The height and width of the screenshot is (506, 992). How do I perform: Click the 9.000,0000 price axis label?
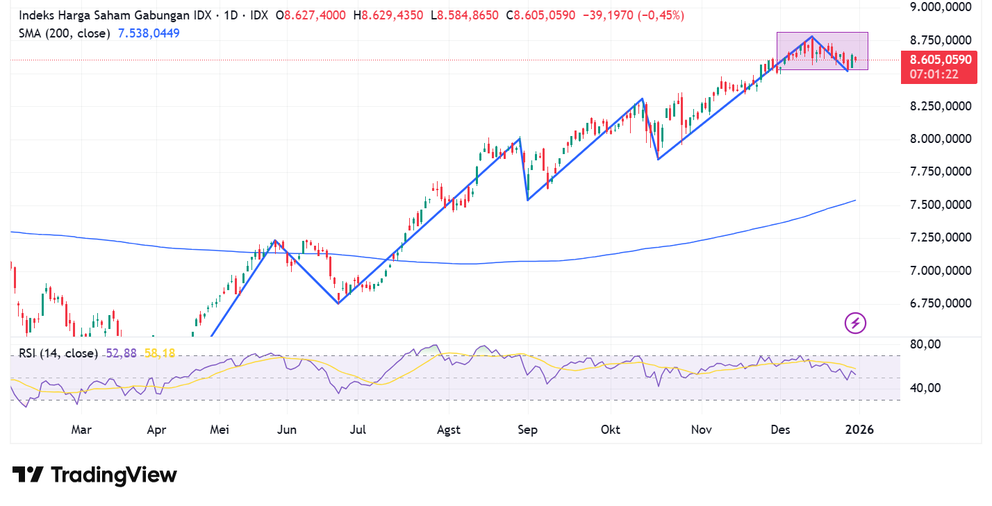click(940, 7)
